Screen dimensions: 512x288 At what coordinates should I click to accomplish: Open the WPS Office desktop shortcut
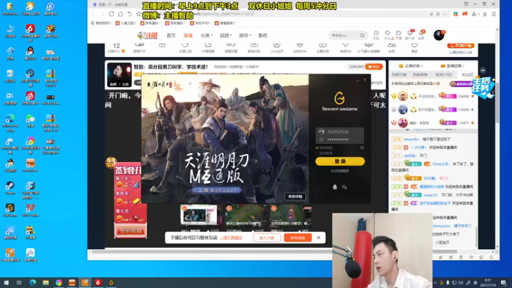(30, 210)
